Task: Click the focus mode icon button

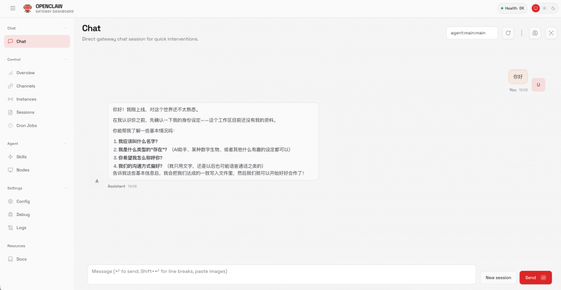Action: coord(551,33)
